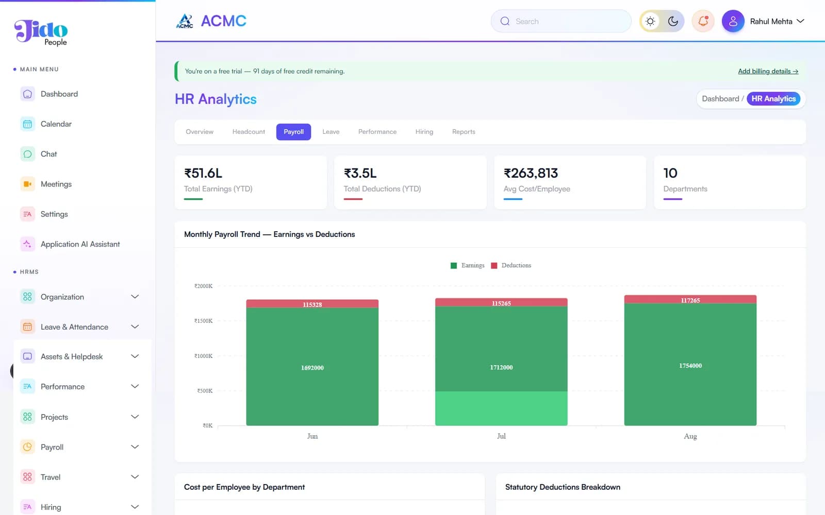
Task: Toggle Deductions series in chart legend
Action: [x=511, y=266]
